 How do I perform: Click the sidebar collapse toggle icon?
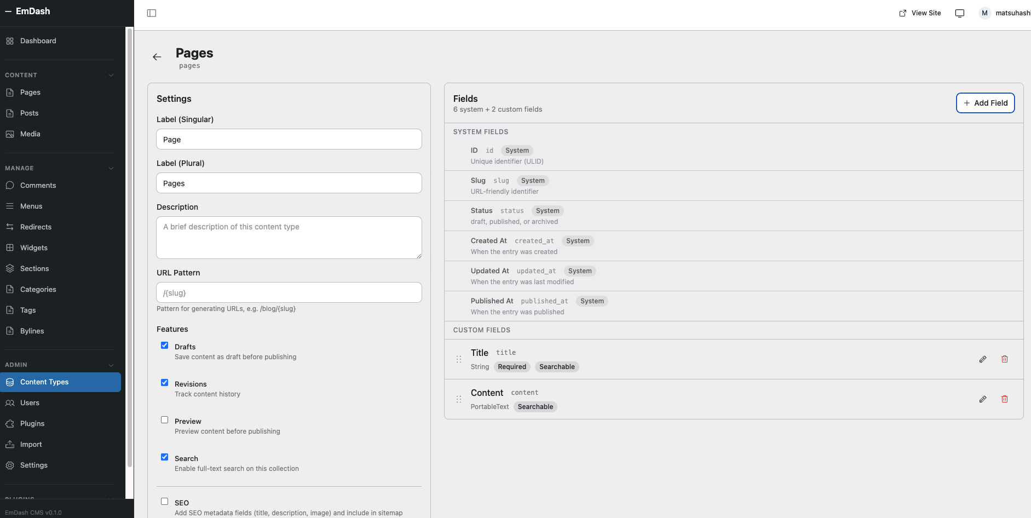coord(152,13)
